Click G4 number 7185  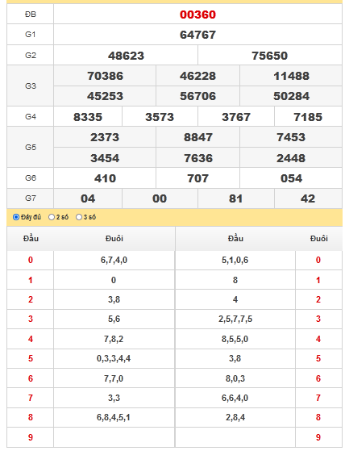click(308, 117)
